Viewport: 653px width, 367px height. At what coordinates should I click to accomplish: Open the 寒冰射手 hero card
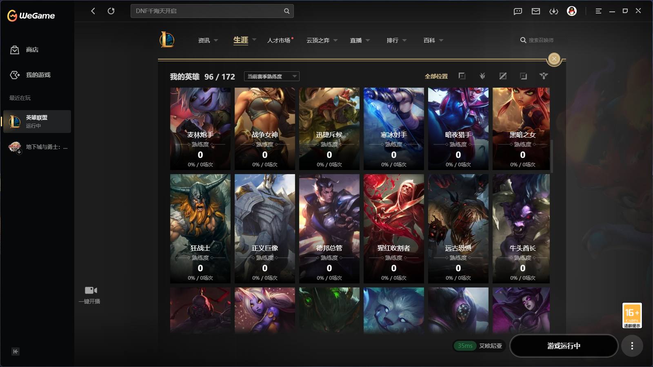click(x=394, y=129)
